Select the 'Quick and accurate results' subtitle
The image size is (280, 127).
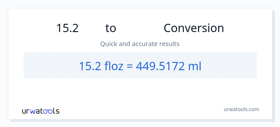point(140,44)
